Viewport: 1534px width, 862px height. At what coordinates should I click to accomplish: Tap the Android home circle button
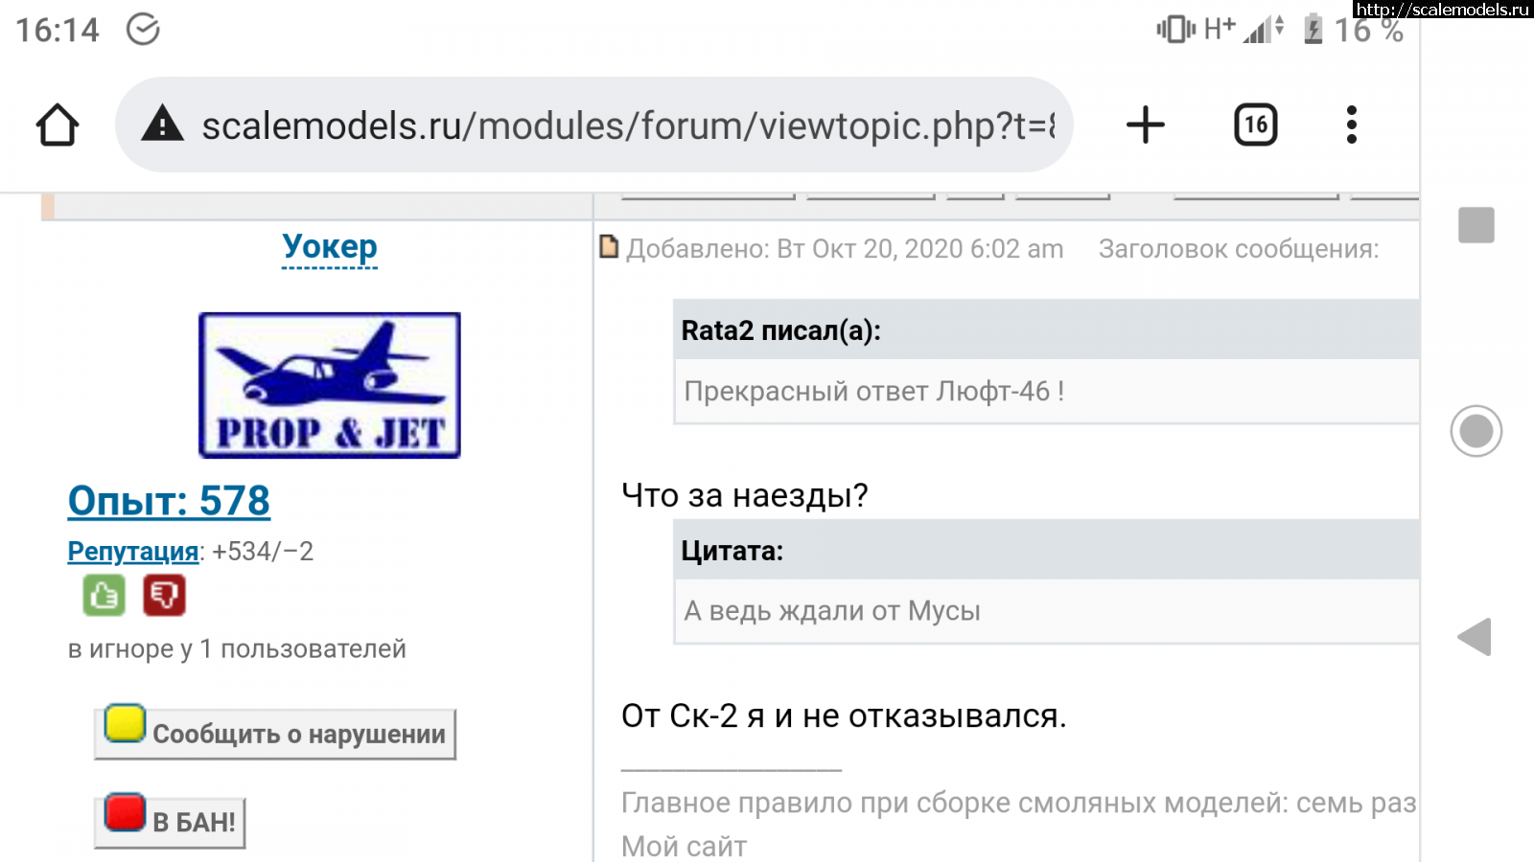(x=1476, y=431)
